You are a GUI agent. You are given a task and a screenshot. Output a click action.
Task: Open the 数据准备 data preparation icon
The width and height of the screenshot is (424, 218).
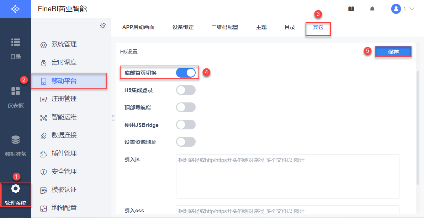click(16, 140)
